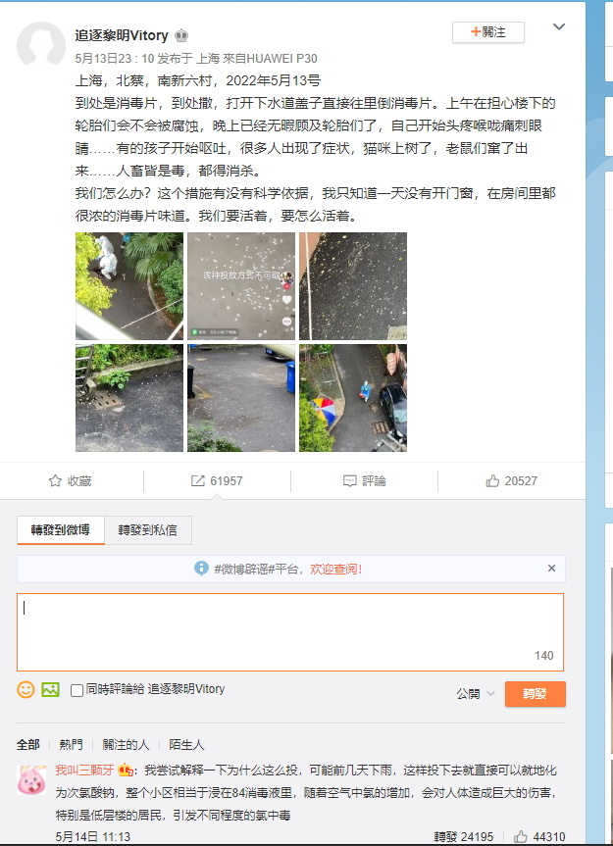
Task: Click the 收藏 star icon
Action: coord(55,480)
